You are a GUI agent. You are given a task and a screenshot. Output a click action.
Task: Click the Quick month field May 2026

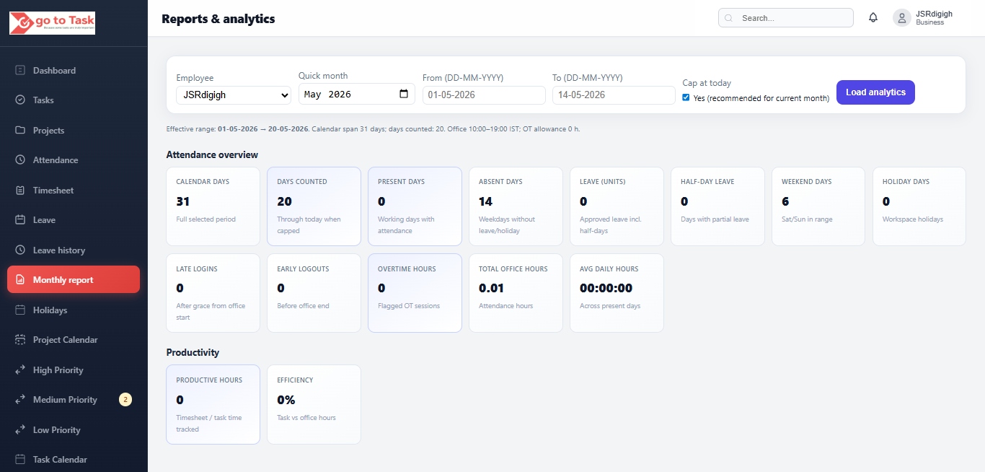pos(357,94)
